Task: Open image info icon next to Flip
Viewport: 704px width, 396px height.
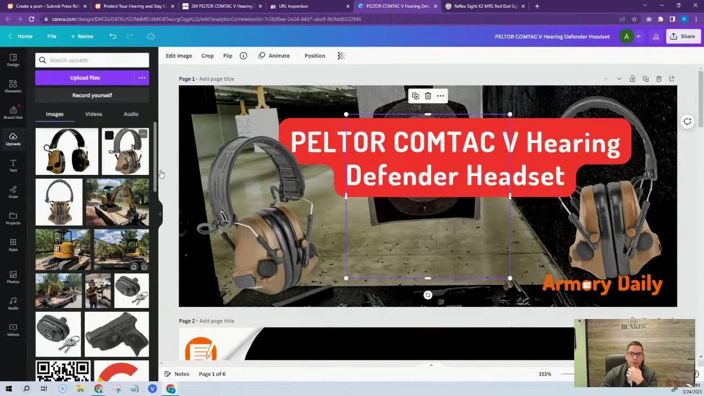Action: [243, 56]
